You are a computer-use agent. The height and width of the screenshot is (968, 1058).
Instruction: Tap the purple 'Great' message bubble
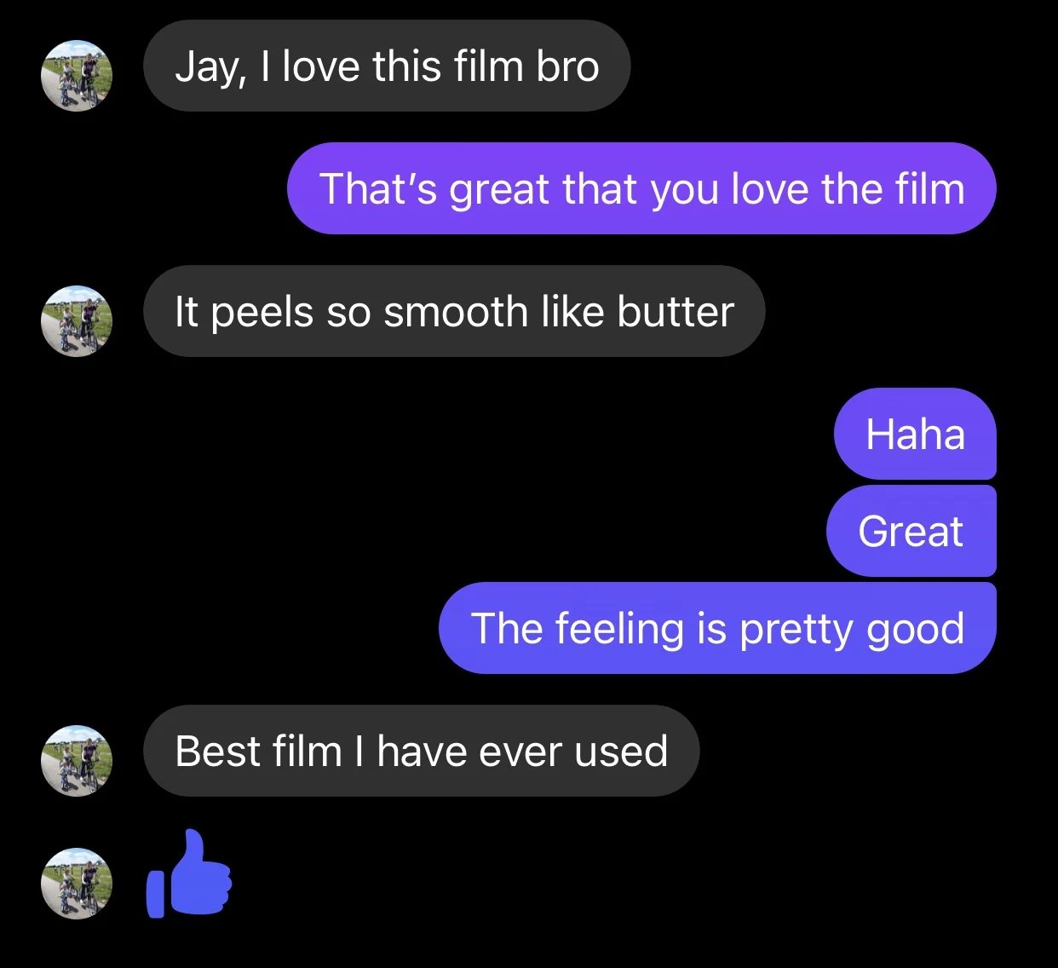pos(911,531)
